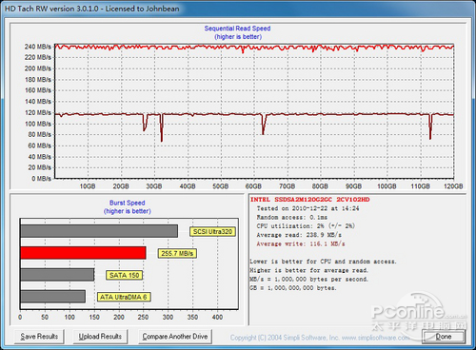Click the Lower is better for CPU note
Image resolution: width=476 pixels, height=350 pixels.
(323, 262)
